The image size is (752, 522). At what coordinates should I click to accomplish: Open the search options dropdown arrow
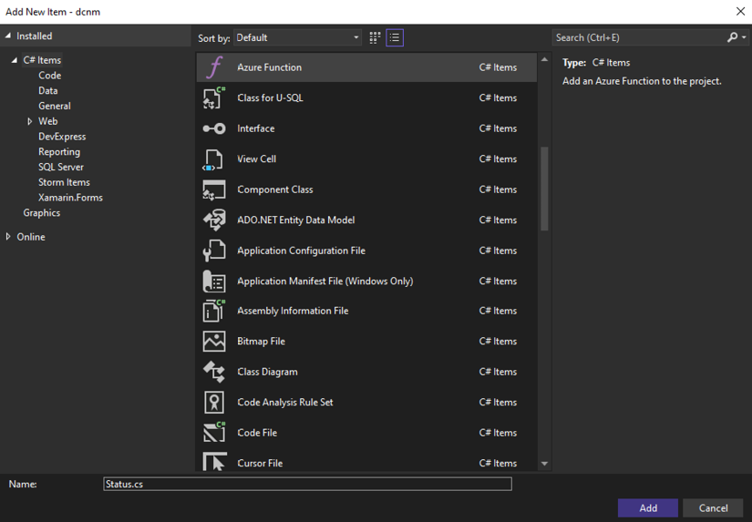point(744,37)
